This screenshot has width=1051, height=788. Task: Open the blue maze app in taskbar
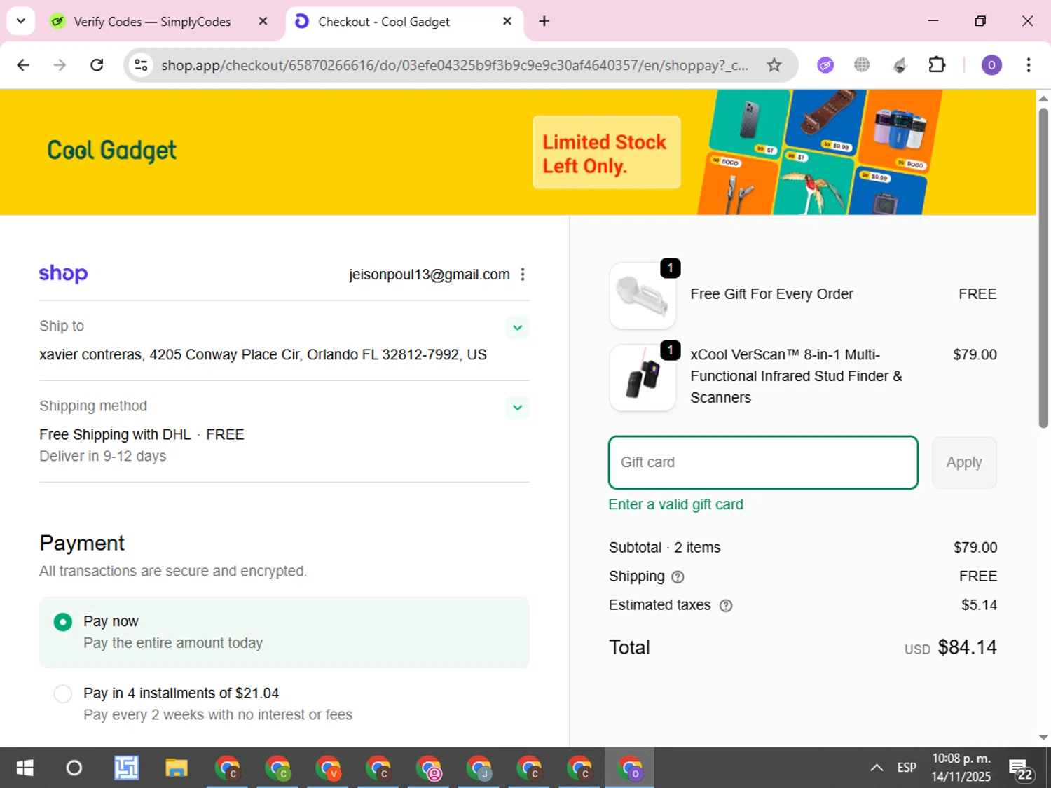coord(126,768)
